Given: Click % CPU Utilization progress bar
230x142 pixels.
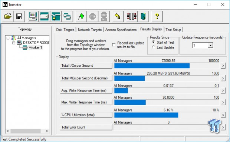Looking at the screenshot, I should point(167,115).
